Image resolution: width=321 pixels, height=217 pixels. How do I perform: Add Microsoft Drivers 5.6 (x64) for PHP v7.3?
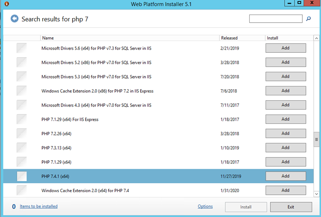tap(286, 48)
